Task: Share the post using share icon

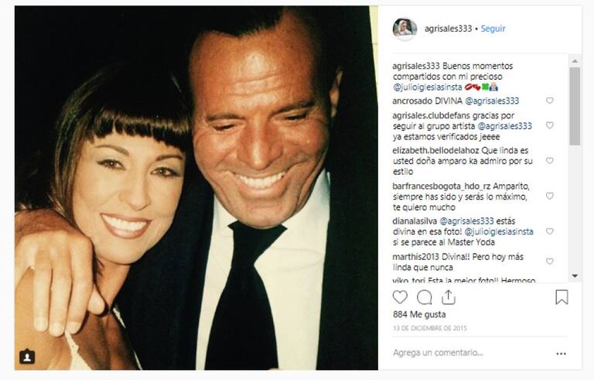Action: pyautogui.click(x=449, y=297)
